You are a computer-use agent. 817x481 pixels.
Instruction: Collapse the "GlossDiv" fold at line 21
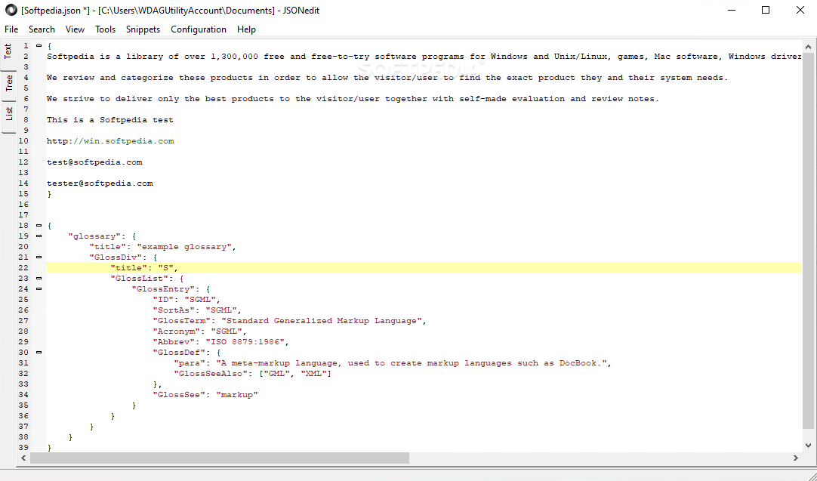click(x=39, y=257)
